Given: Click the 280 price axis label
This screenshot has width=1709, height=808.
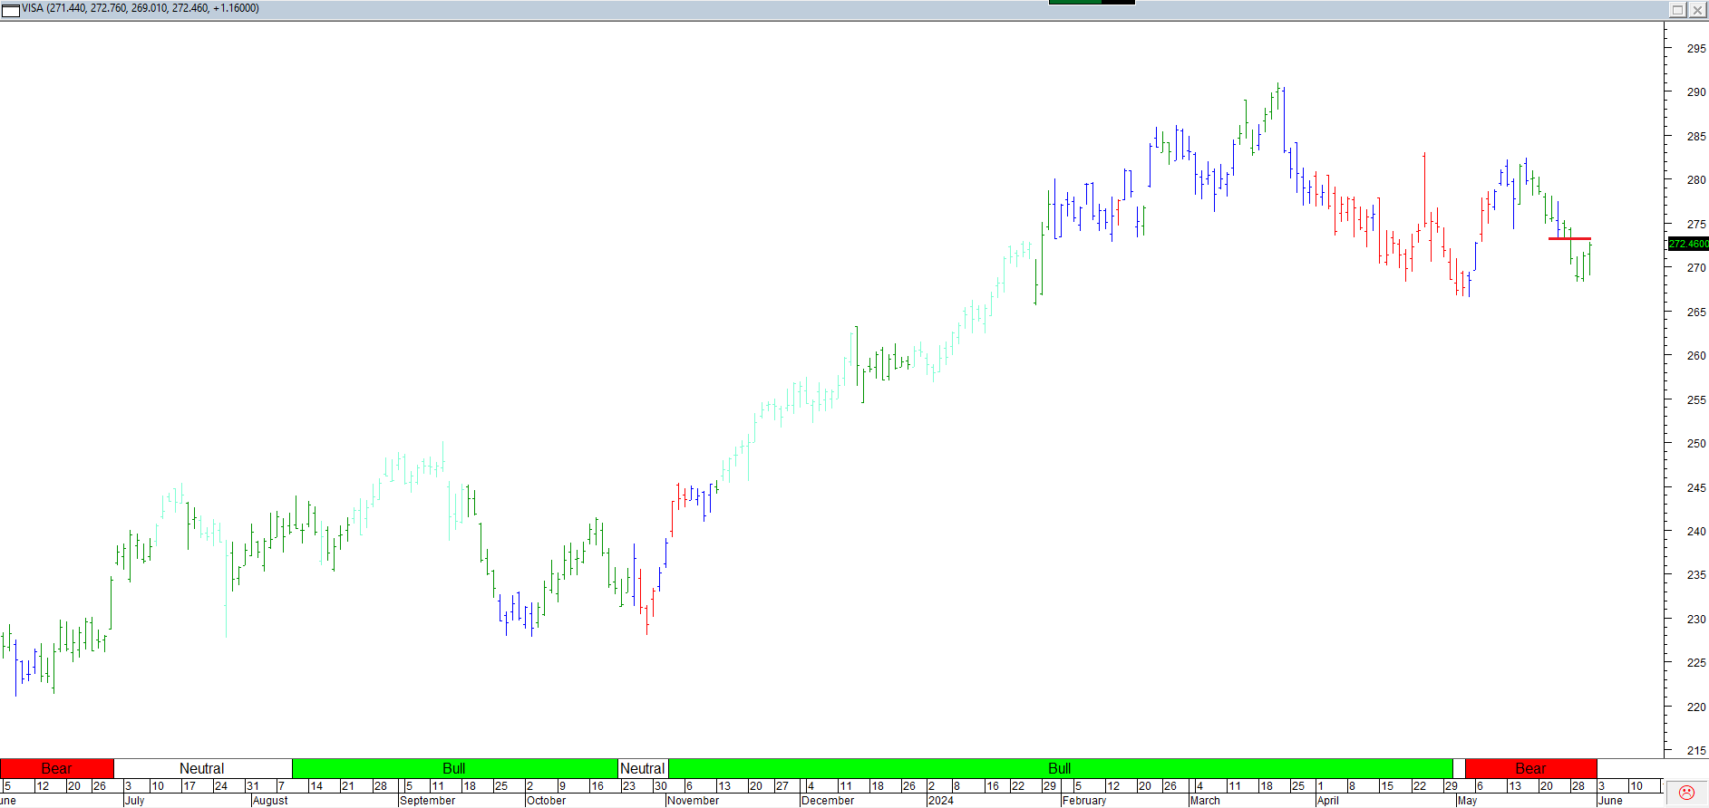Looking at the screenshot, I should tap(1695, 180).
